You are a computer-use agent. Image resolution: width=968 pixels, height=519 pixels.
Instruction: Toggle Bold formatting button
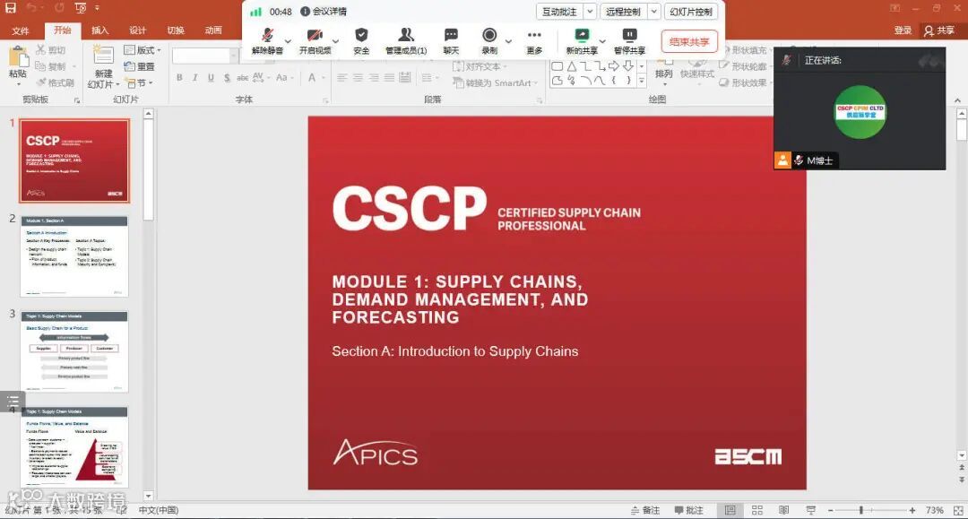point(179,77)
